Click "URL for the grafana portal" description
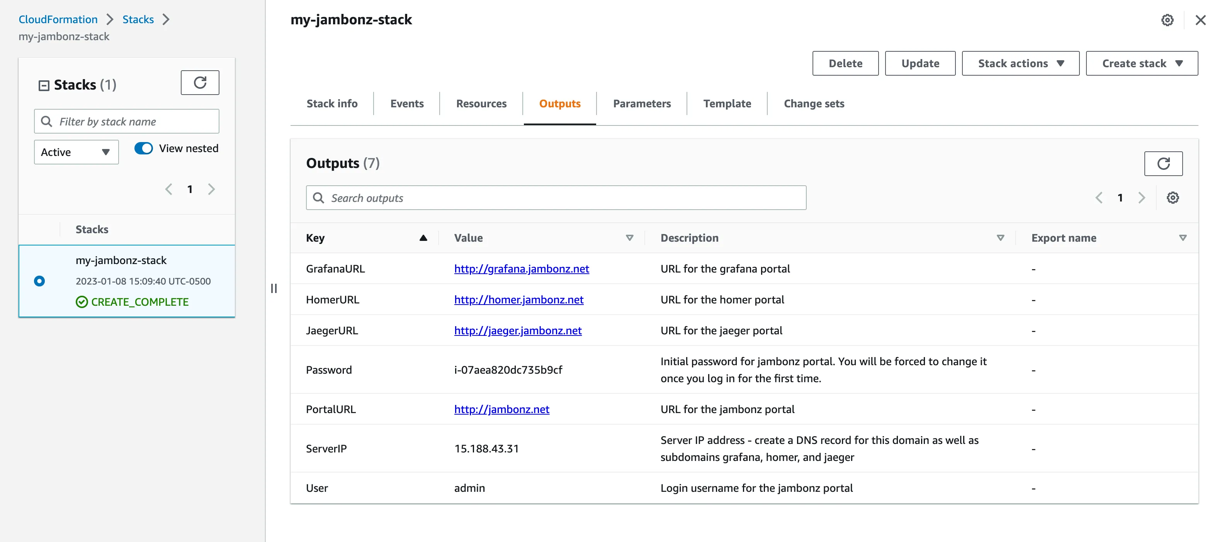 click(x=725, y=269)
